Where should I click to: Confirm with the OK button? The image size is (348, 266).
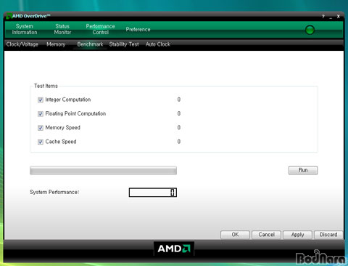point(235,235)
